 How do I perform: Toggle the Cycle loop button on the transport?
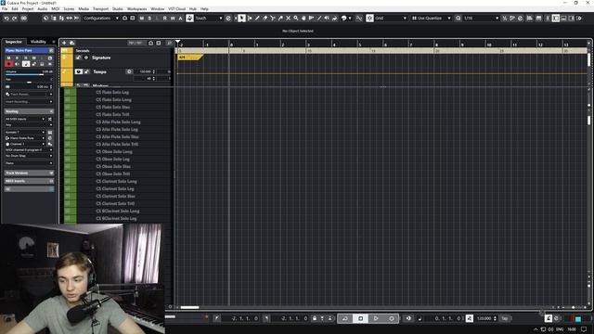(344, 318)
